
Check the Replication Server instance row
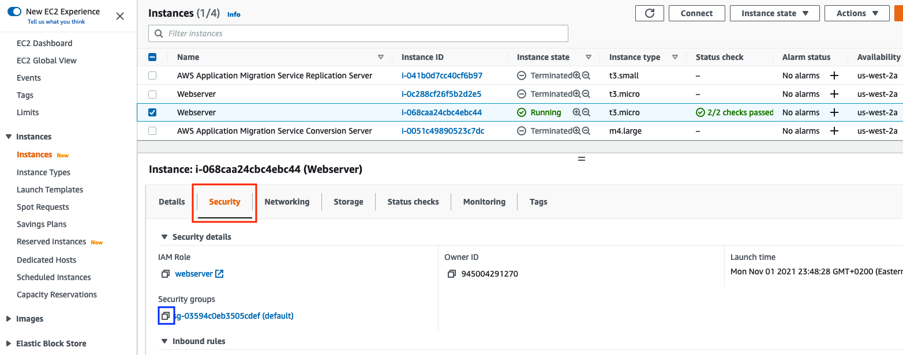(x=152, y=75)
